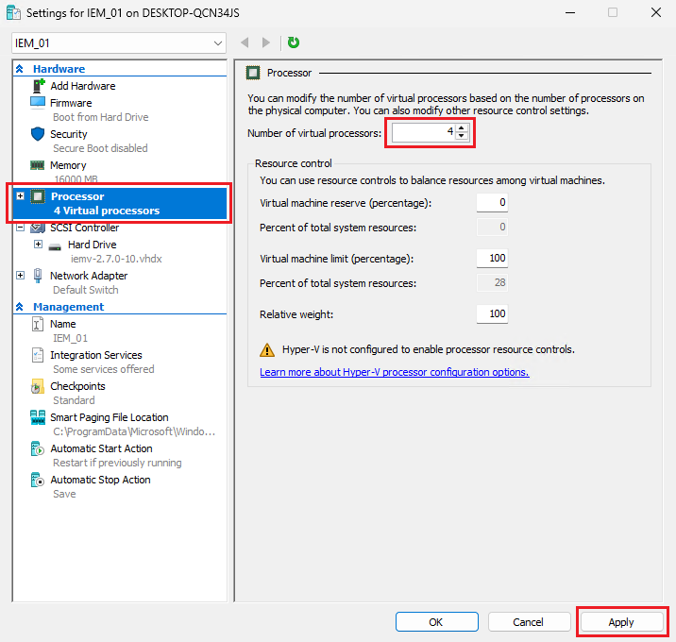Collapse the Hardware section
Screen dimensions: 676x642
19,69
